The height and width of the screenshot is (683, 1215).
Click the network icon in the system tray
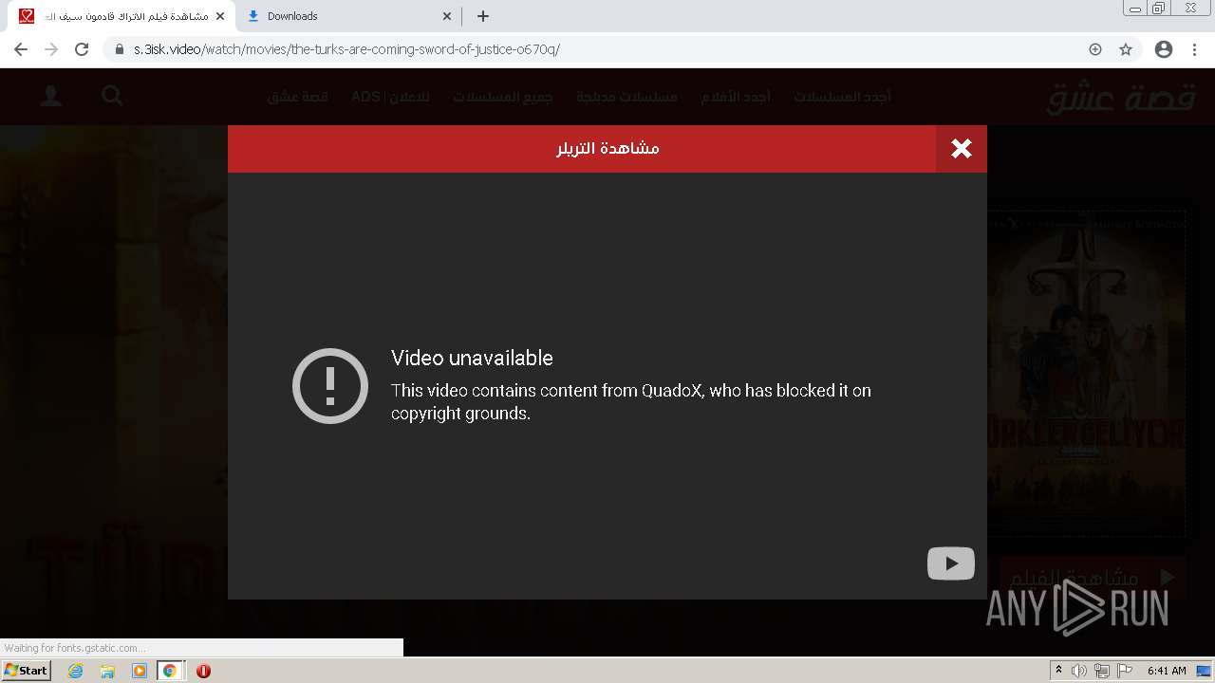click(1102, 671)
